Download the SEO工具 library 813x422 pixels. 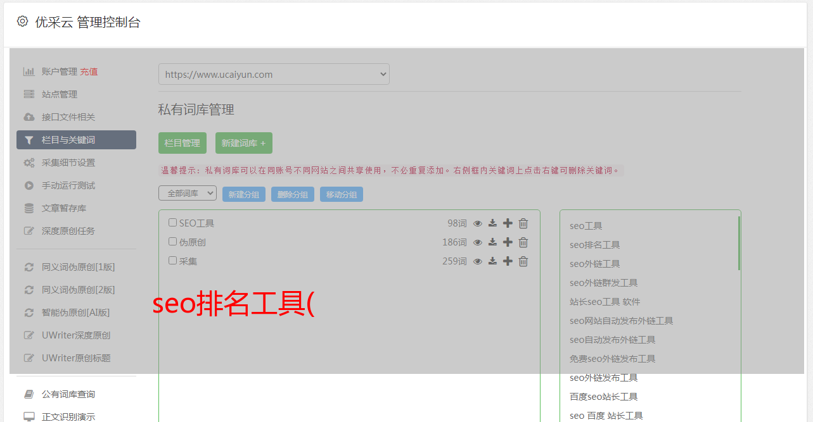[x=492, y=223]
